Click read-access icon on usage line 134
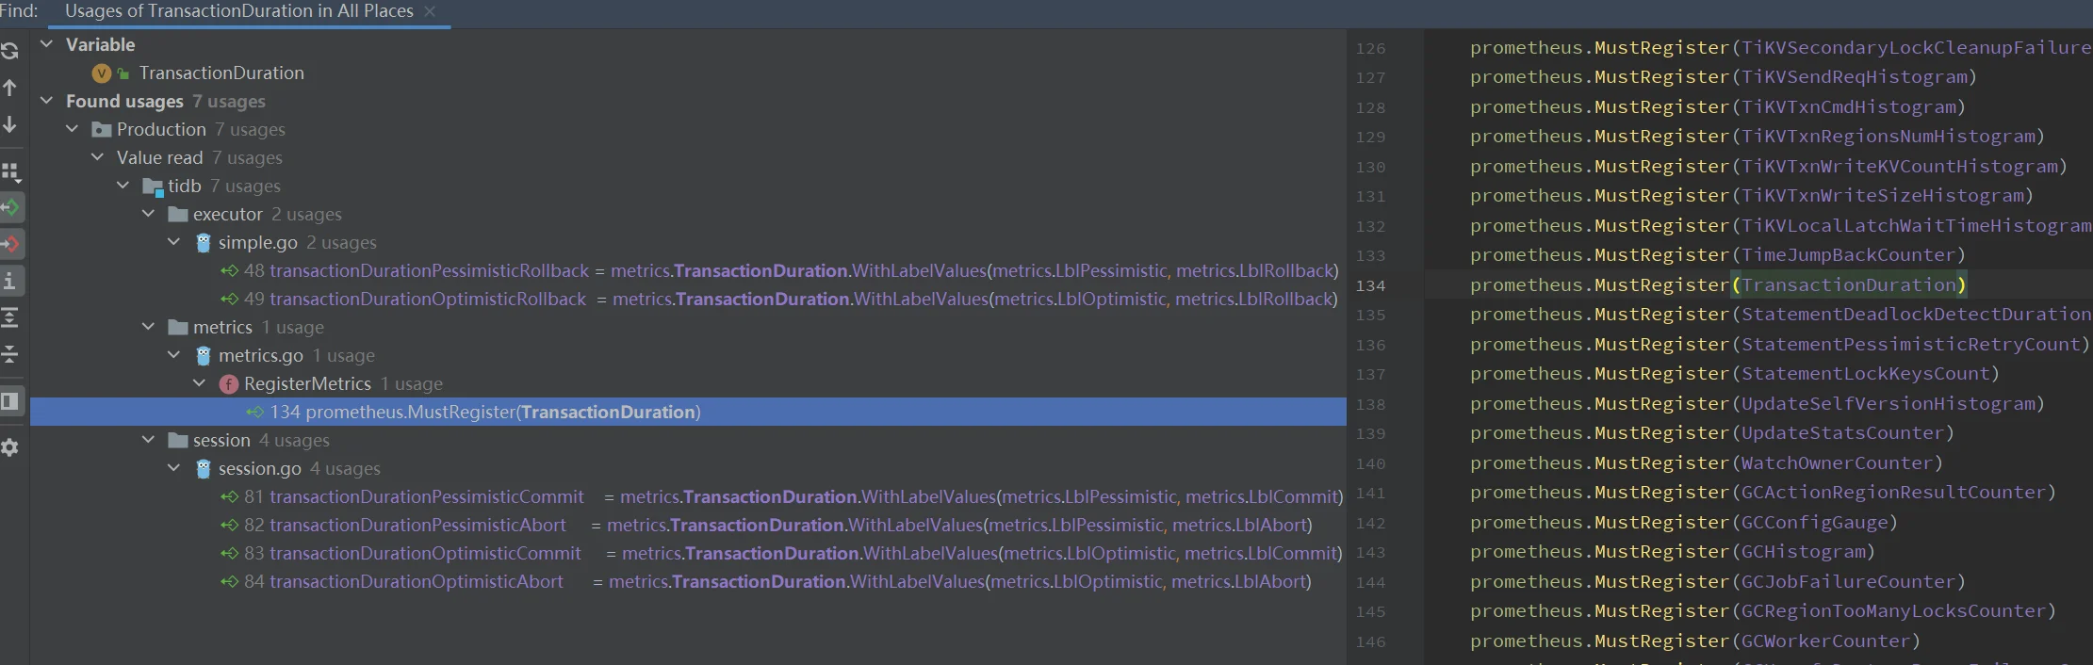 pos(255,412)
